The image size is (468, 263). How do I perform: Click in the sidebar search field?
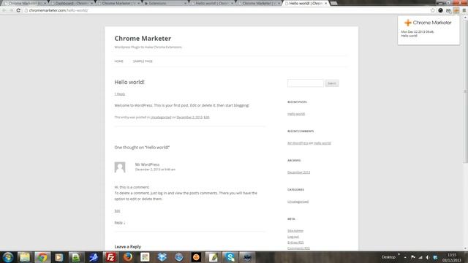tap(306, 83)
